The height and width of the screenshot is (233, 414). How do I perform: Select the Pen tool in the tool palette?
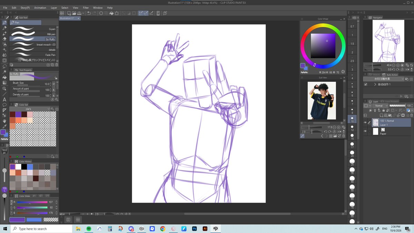click(4, 22)
